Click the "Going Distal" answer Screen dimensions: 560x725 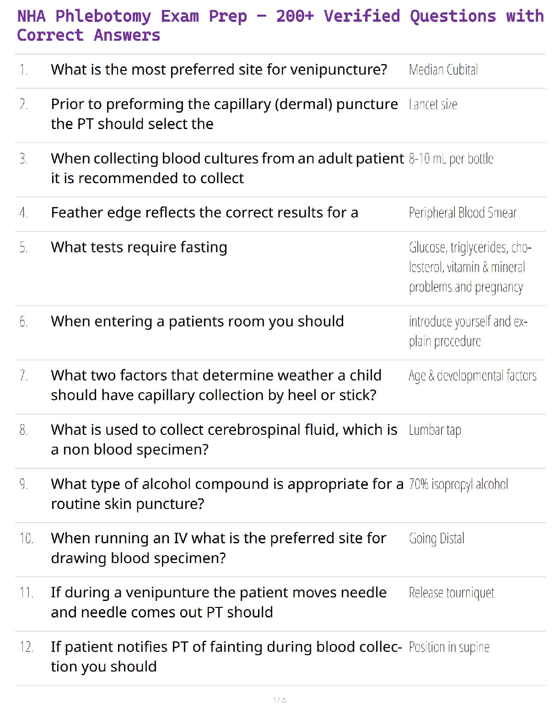pos(436,539)
